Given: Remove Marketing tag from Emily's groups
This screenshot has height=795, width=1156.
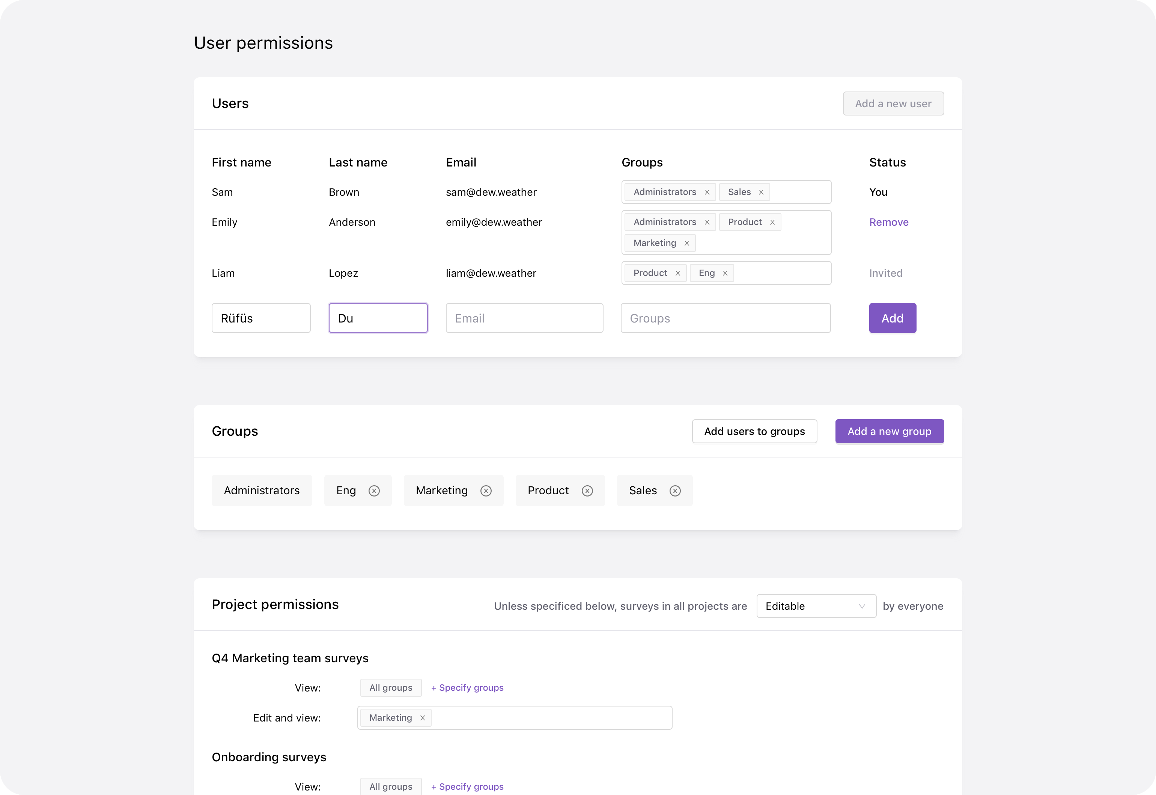Looking at the screenshot, I should click(x=686, y=243).
